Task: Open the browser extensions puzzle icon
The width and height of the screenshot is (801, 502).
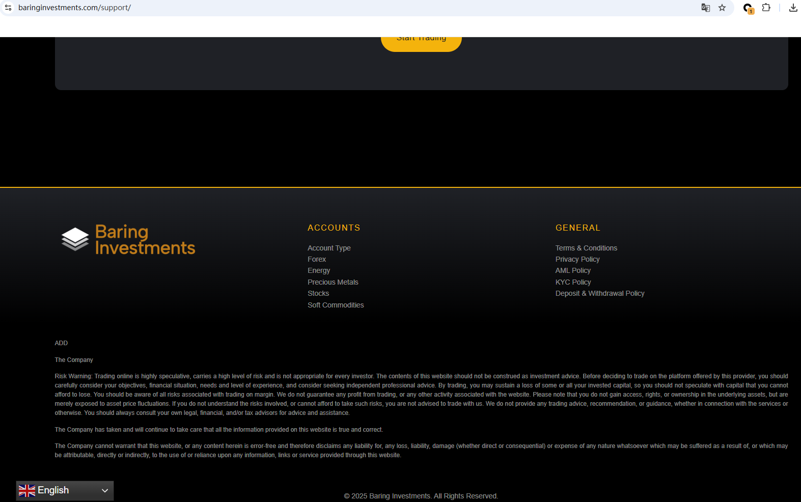Action: [766, 8]
